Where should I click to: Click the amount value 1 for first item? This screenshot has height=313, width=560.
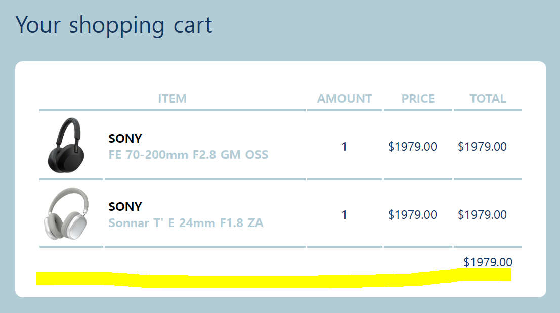coord(344,147)
